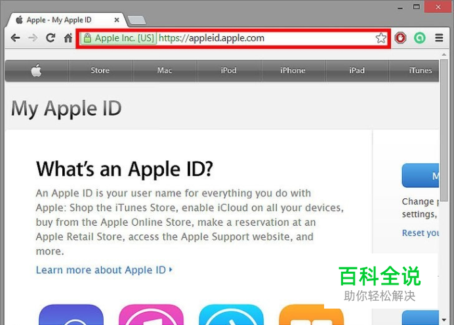
Task: Click the Reset your password link
Action: tap(421, 233)
